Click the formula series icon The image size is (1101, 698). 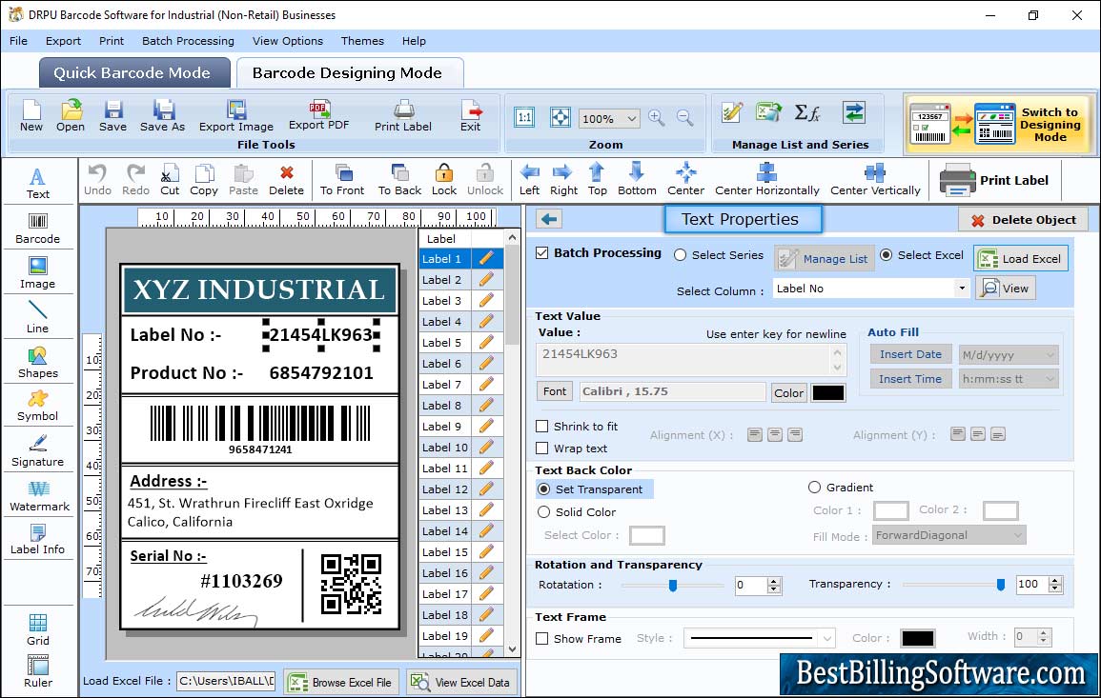click(806, 112)
